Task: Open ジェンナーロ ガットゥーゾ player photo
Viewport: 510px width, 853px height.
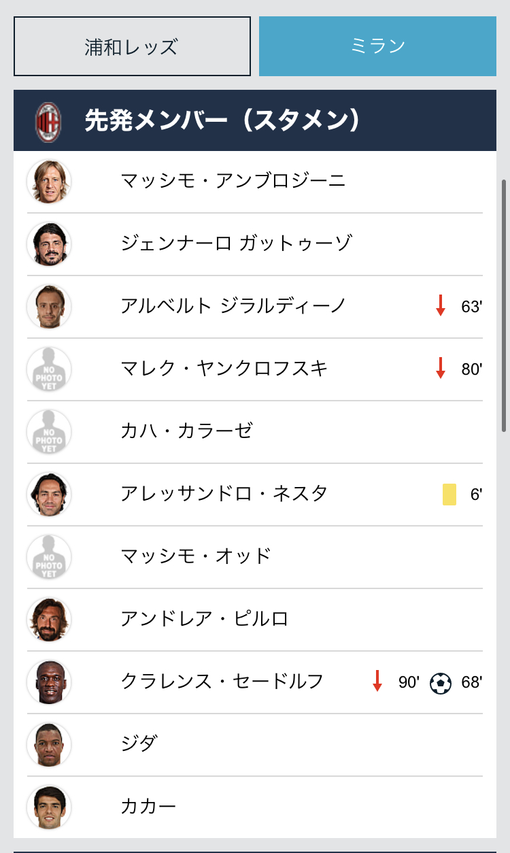Action: (x=49, y=244)
